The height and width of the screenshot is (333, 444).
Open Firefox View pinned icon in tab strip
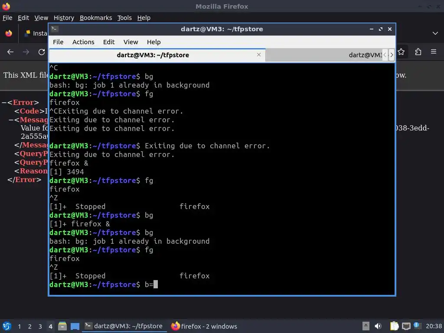click(x=9, y=33)
